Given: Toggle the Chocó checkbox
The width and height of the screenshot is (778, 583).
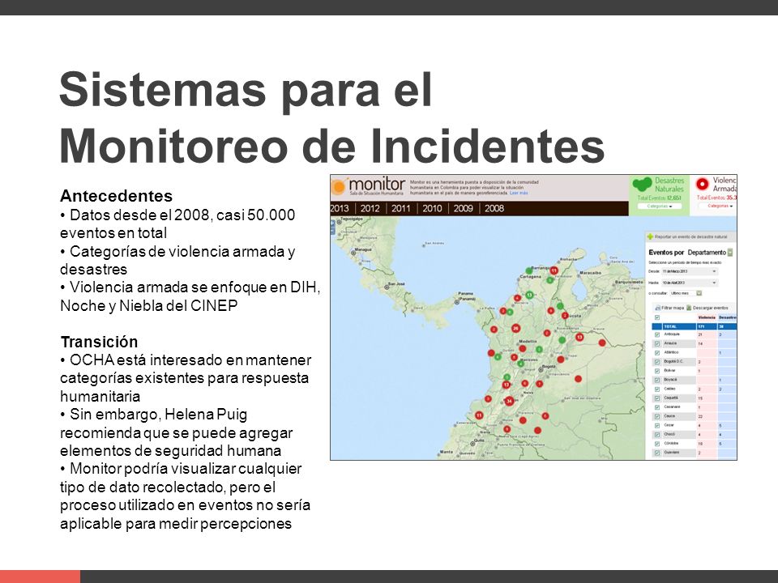Looking at the screenshot, I should (657, 435).
